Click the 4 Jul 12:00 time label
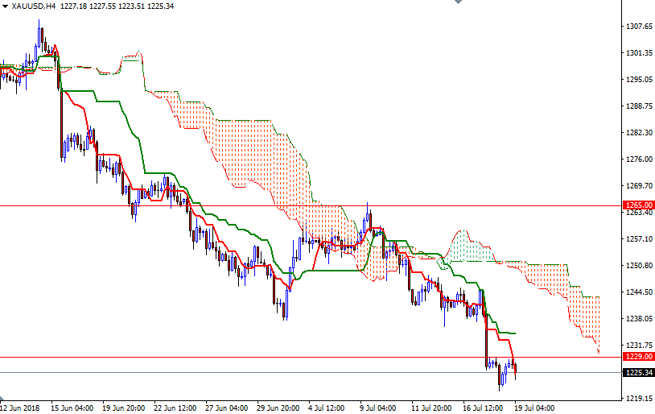This screenshot has height=414, width=655. pyautogui.click(x=325, y=408)
